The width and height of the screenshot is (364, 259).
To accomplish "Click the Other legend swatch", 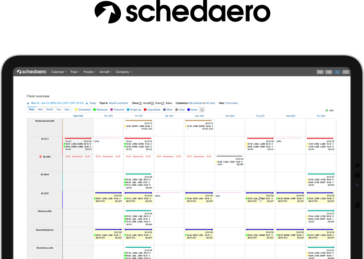I will click(x=164, y=110).
